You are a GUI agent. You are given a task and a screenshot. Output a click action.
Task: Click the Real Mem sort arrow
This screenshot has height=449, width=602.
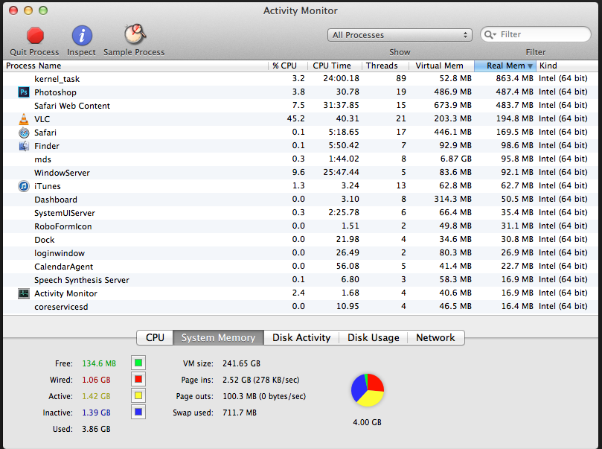[531, 66]
